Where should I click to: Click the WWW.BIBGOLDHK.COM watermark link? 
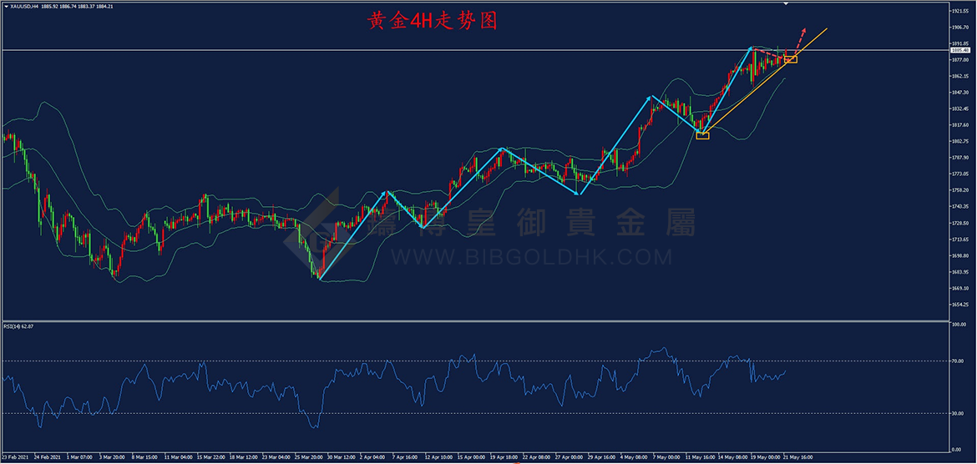(x=531, y=256)
